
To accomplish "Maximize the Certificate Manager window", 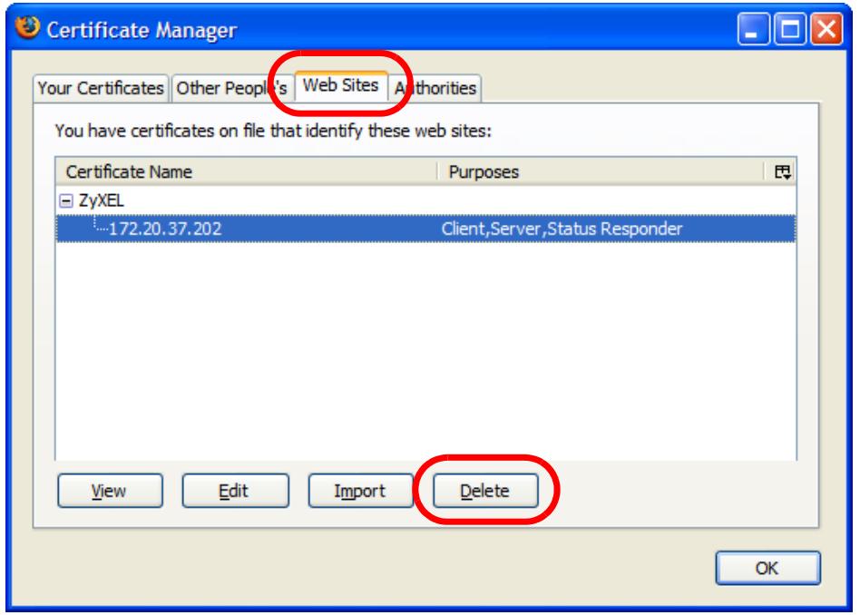I will tap(790, 28).
